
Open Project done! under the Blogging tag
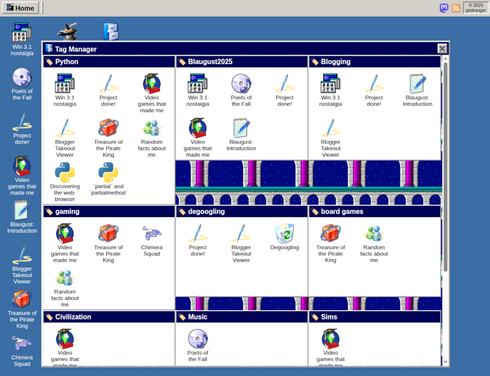[x=374, y=90]
